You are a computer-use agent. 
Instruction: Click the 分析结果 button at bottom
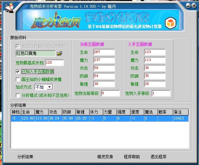click(25, 157)
